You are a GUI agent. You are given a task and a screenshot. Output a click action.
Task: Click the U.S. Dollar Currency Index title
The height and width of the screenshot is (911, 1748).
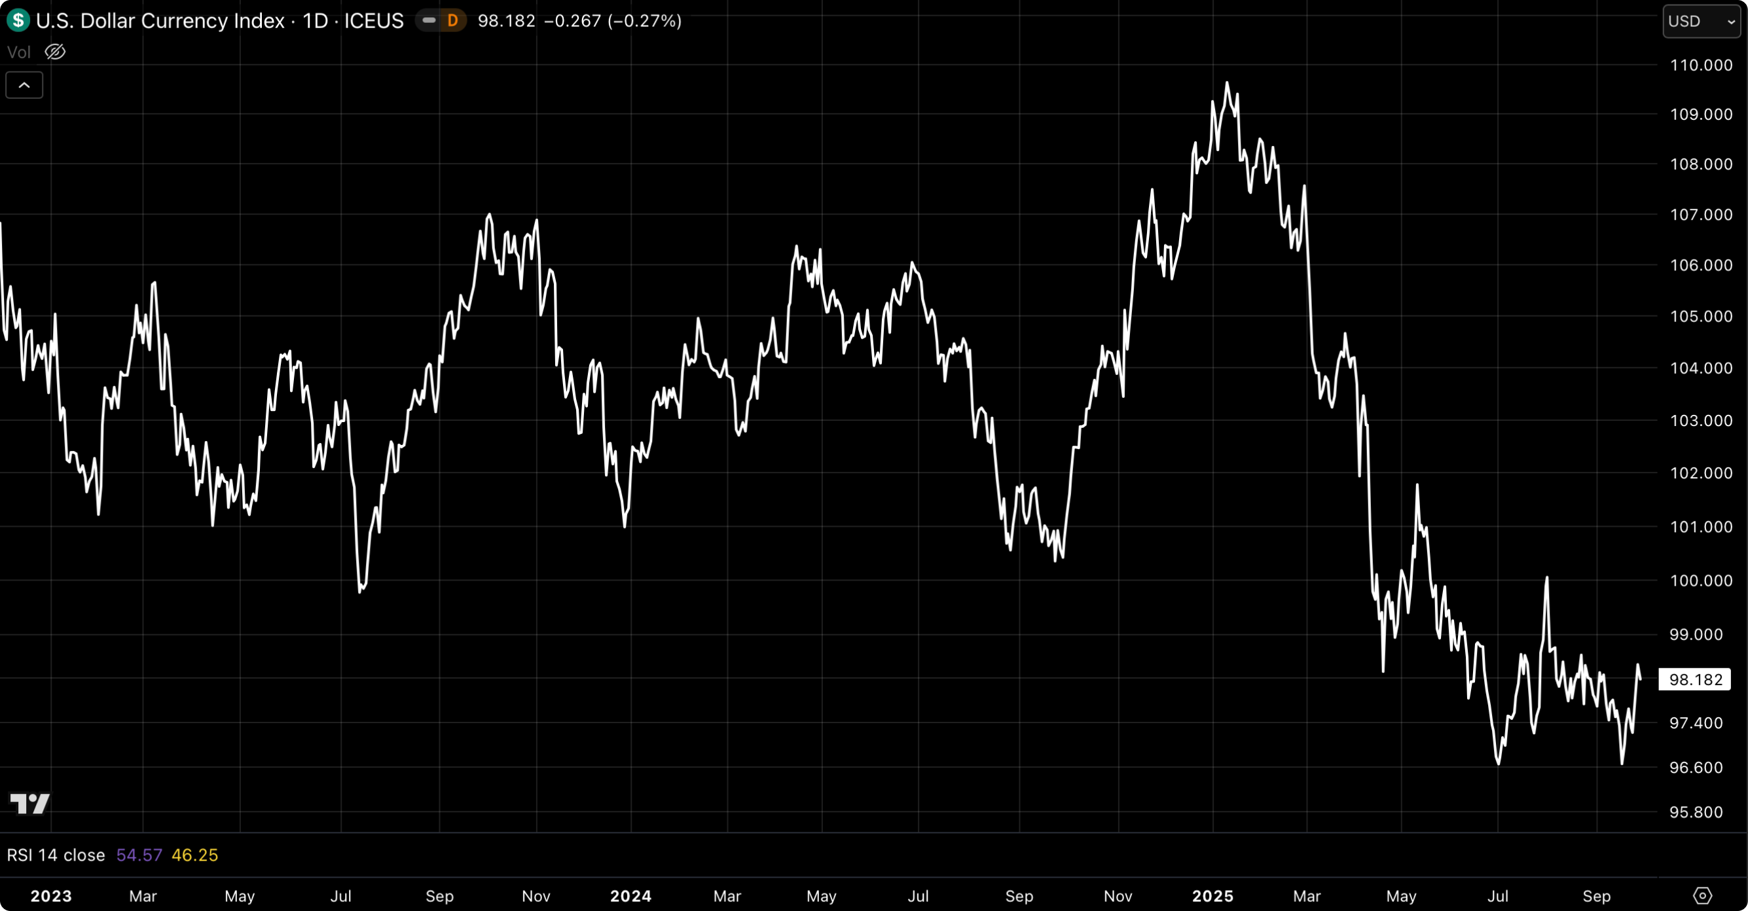point(160,21)
